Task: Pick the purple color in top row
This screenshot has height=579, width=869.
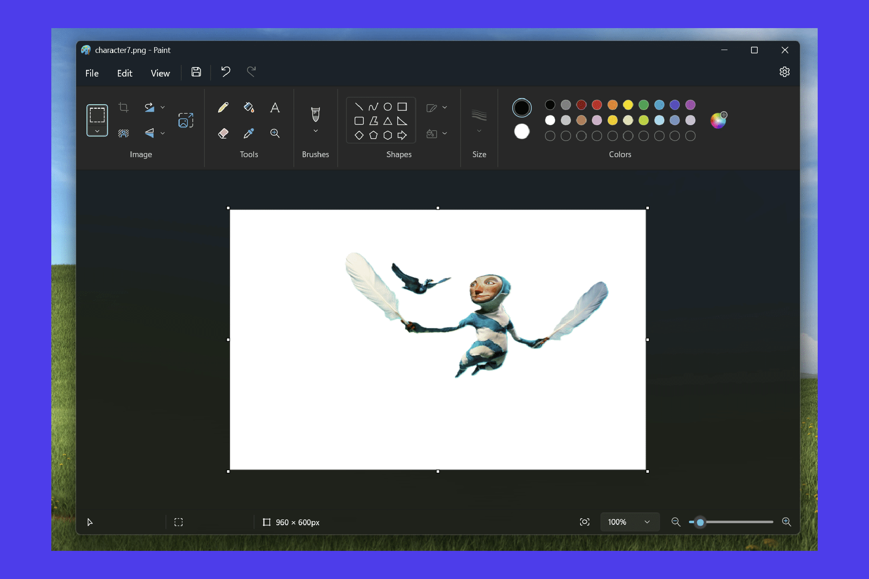Action: (690, 105)
